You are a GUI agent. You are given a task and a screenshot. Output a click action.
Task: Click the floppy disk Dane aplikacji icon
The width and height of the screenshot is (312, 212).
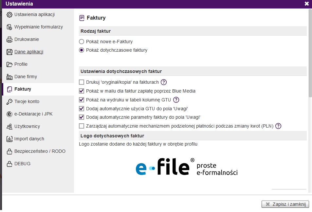(x=9, y=52)
